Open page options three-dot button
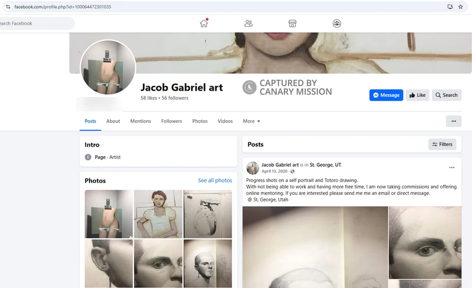The image size is (472, 288). point(454,121)
